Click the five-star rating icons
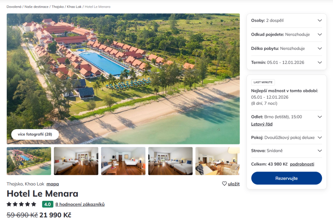333x221 pixels. [x=21, y=204]
